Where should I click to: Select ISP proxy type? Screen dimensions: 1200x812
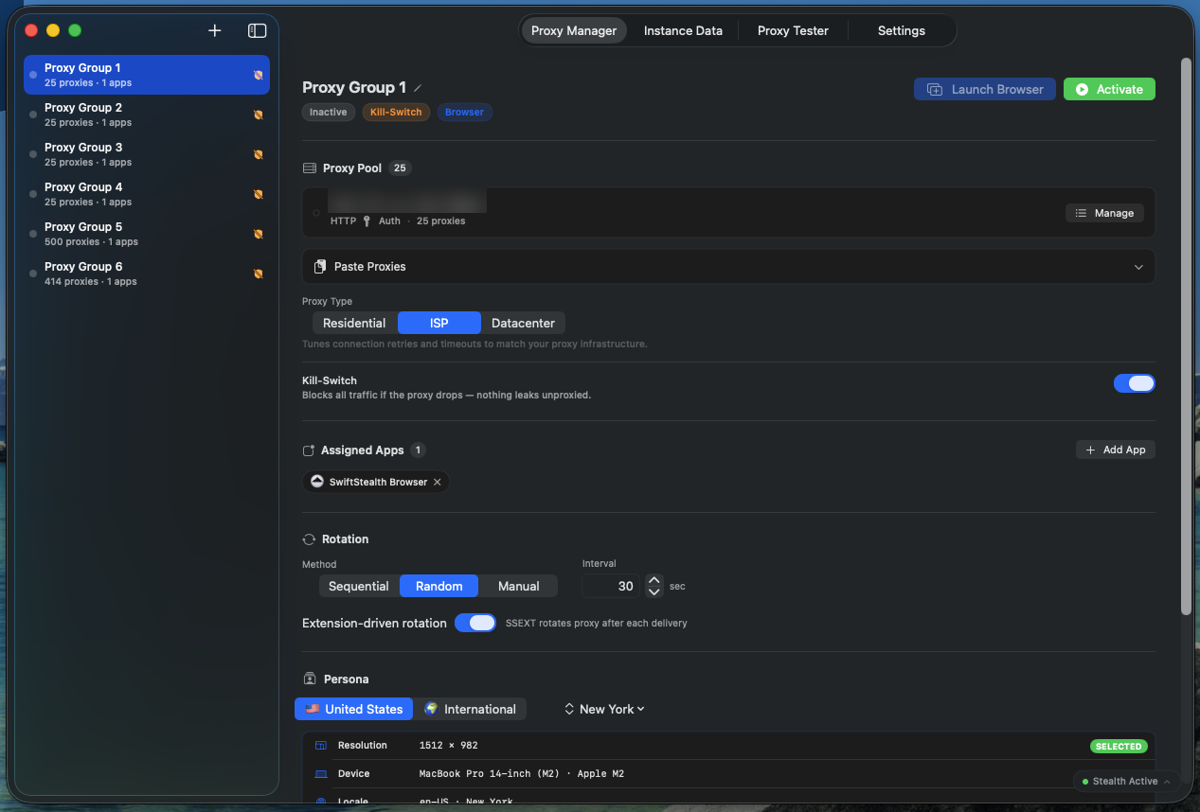pos(439,323)
